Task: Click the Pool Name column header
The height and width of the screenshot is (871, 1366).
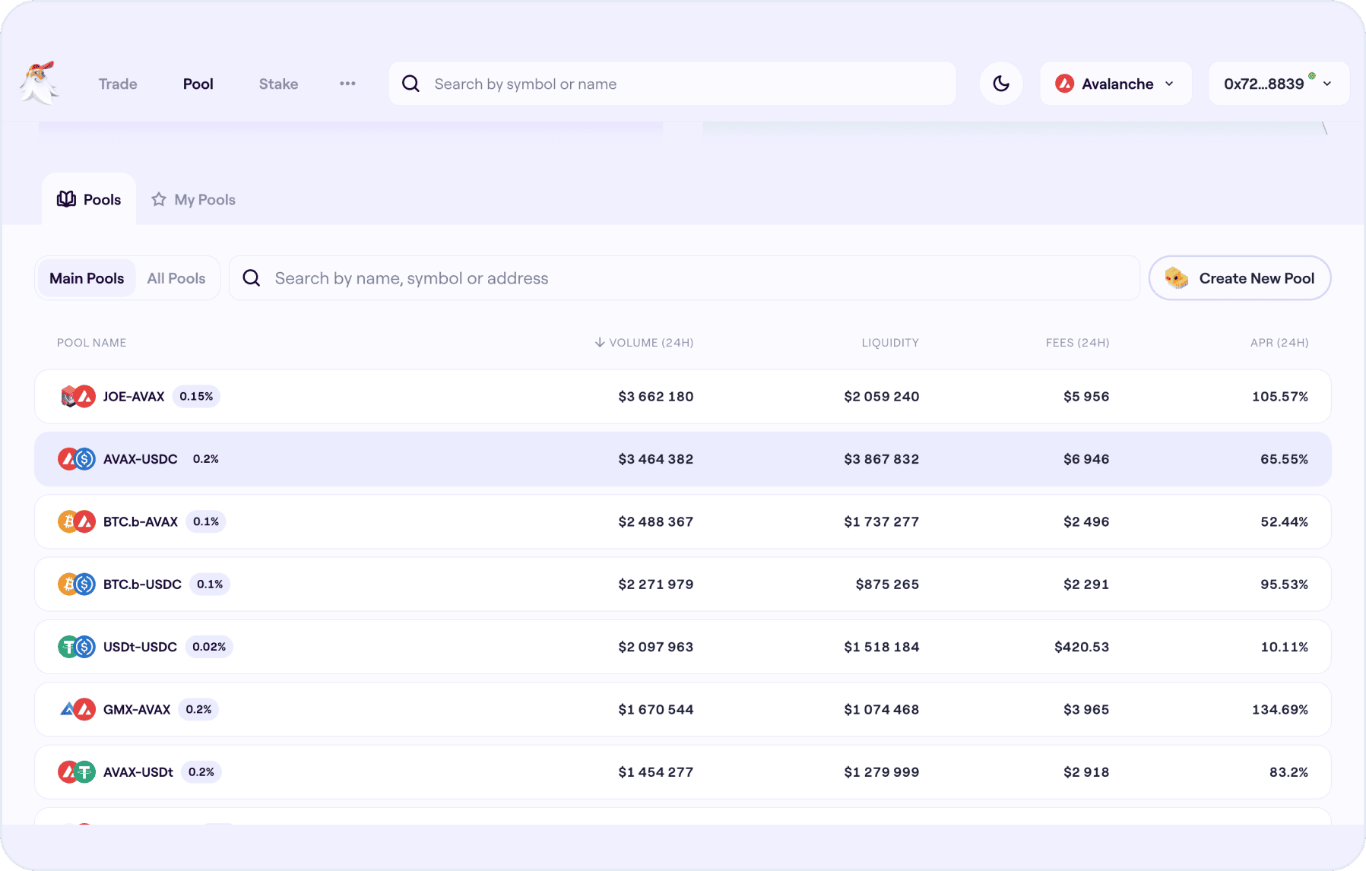Action: pos(92,343)
